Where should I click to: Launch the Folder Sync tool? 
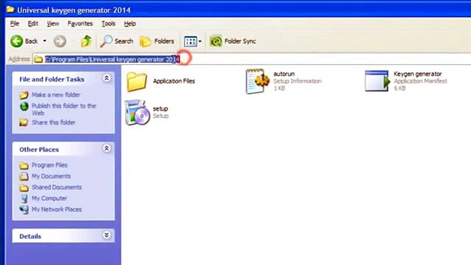click(233, 41)
